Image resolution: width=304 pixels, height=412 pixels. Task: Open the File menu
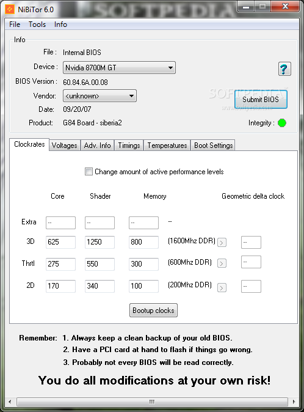15,24
